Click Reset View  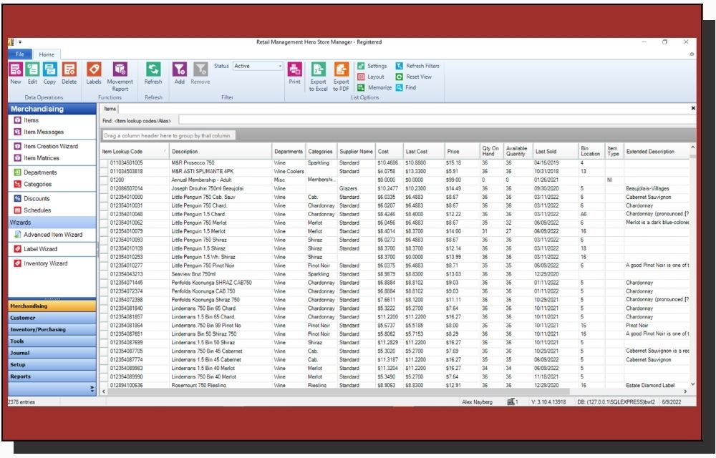point(414,77)
